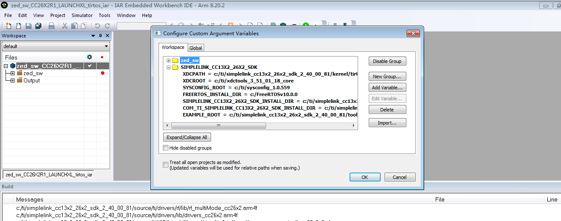Click the Paste toolbar icon

[84, 26]
